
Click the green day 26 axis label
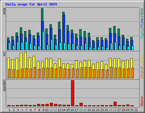(x=115, y=110)
